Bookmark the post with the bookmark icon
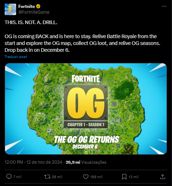 (x=124, y=177)
